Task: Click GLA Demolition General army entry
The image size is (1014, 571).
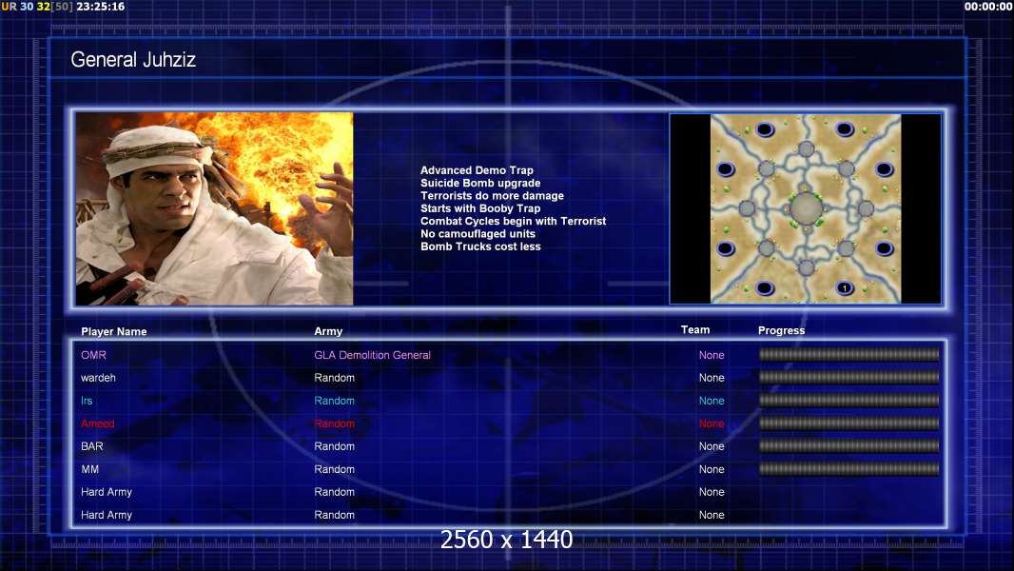Action: 372,355
